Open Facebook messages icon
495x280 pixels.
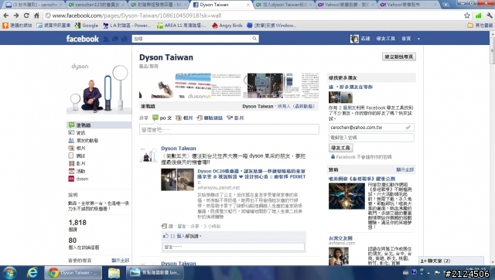click(x=115, y=39)
